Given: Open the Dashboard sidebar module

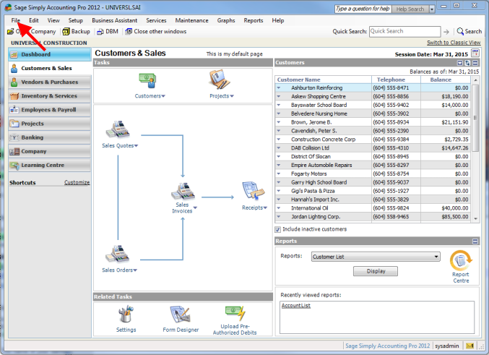Looking at the screenshot, I should [x=50, y=54].
